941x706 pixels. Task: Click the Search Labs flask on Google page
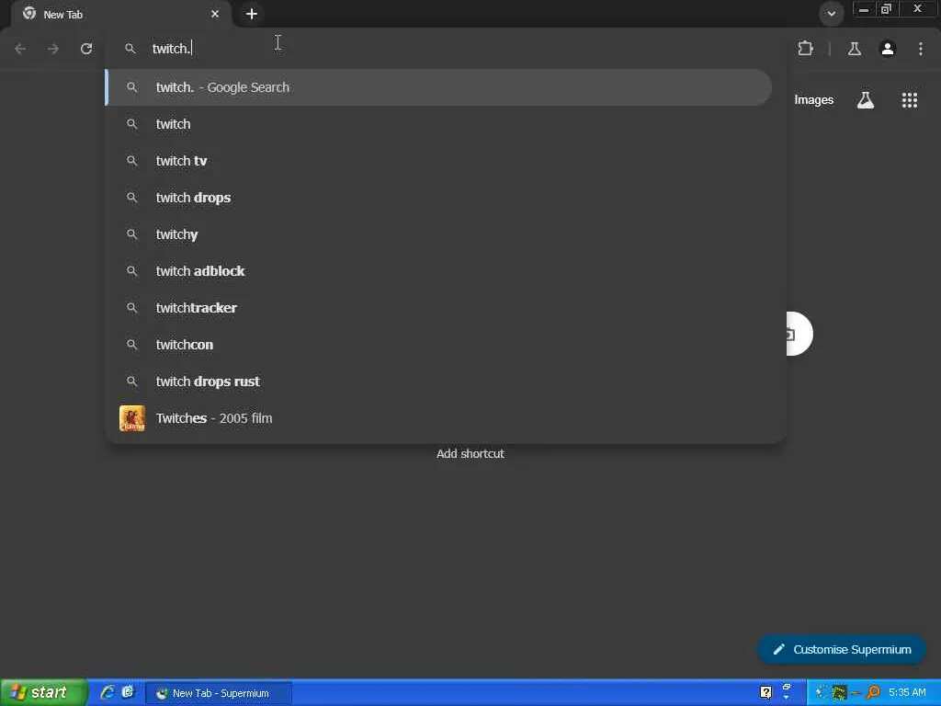[866, 100]
